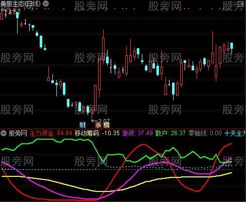246x202 pixels.
Task: Click the 主力资金 legend label
Action: tap(42, 133)
